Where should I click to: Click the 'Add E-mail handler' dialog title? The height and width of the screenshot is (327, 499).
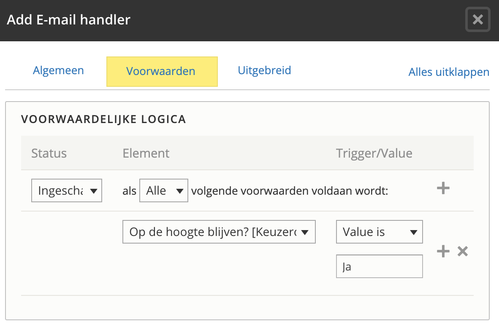[x=69, y=19]
